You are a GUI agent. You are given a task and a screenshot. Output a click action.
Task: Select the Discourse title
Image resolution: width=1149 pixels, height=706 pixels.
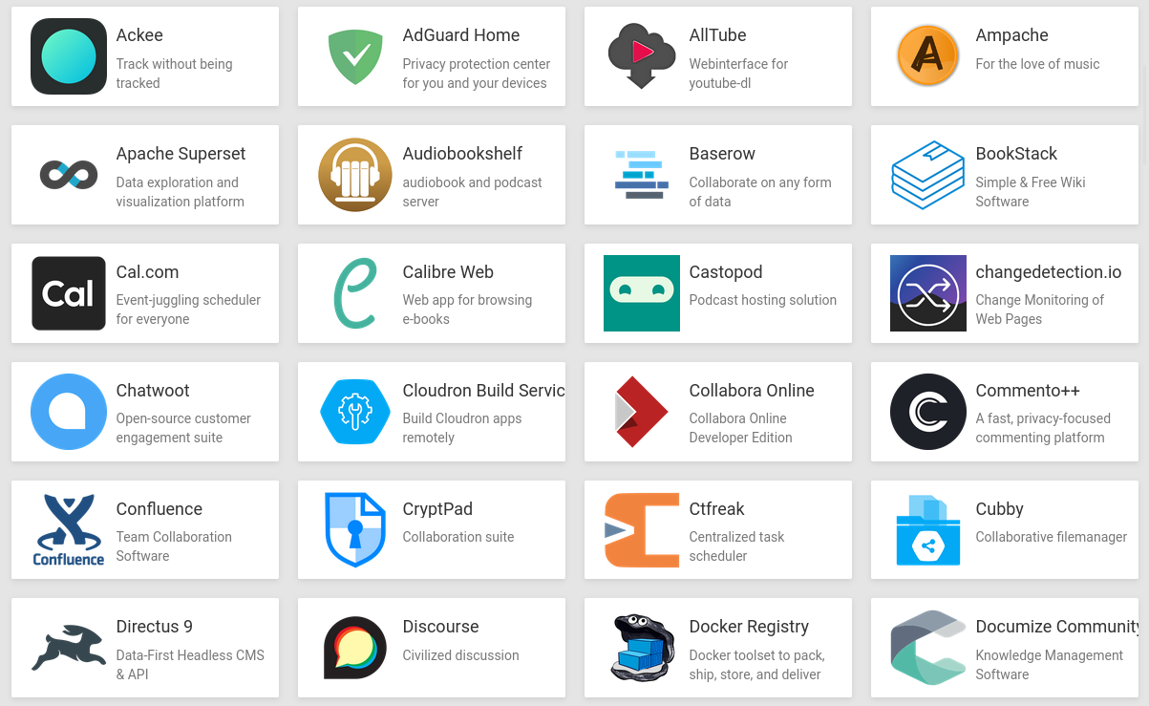441,627
